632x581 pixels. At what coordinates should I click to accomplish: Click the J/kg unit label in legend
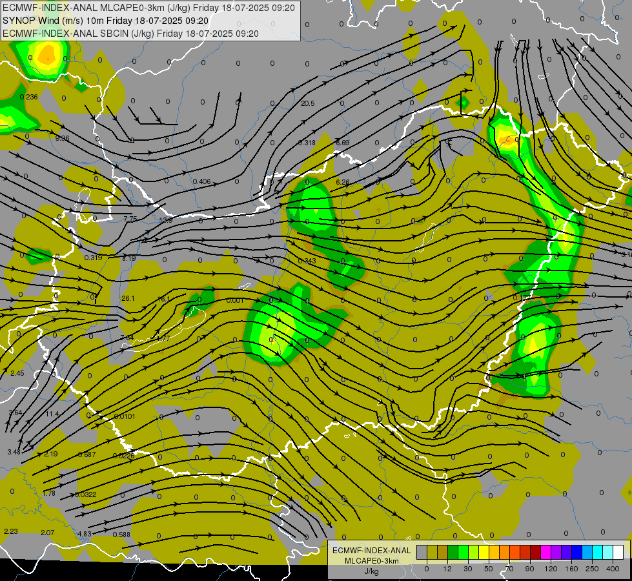pyautogui.click(x=371, y=571)
